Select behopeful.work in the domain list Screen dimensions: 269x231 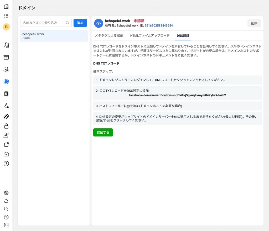(x=54, y=36)
